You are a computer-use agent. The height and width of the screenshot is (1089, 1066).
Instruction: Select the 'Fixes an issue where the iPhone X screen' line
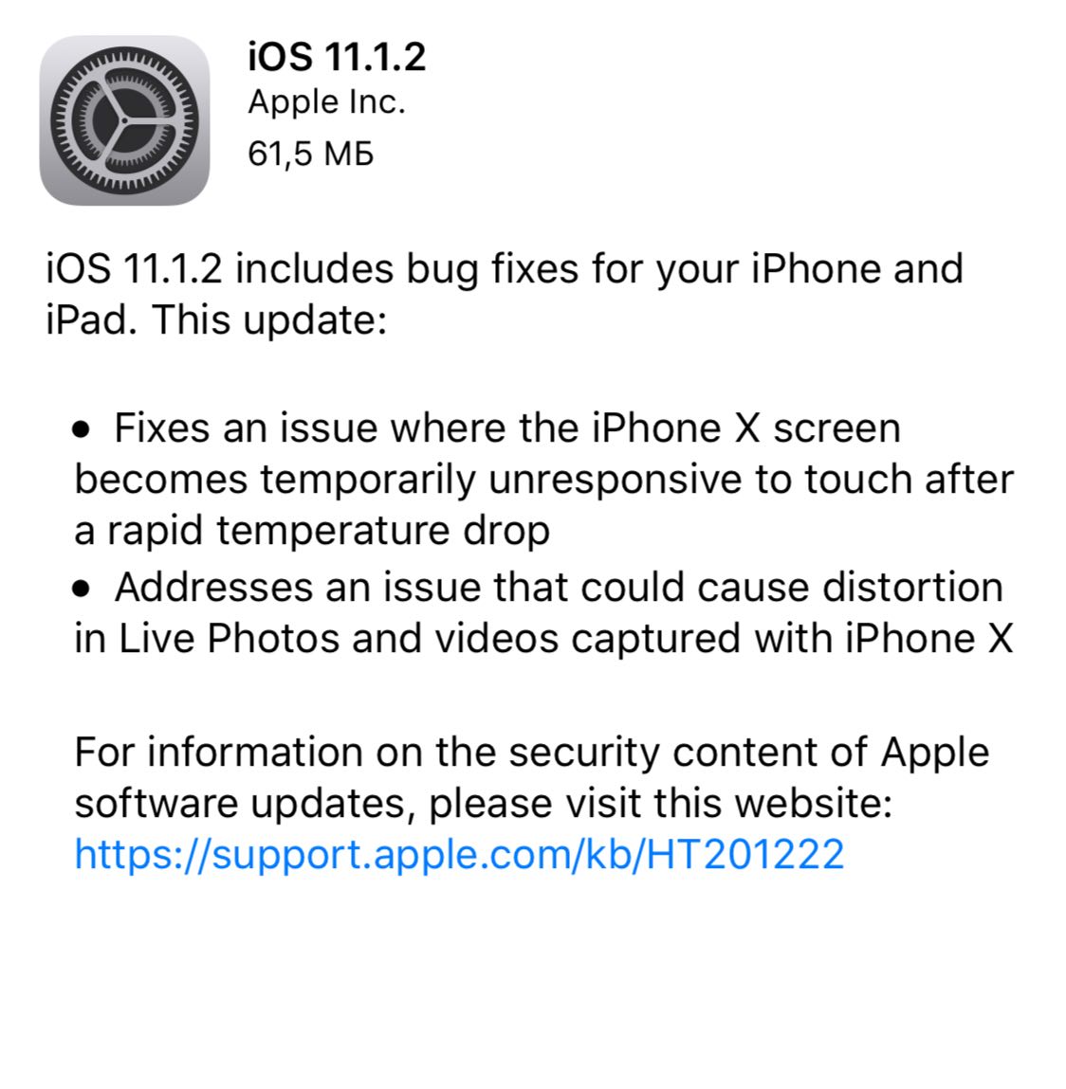pyautogui.click(x=507, y=427)
